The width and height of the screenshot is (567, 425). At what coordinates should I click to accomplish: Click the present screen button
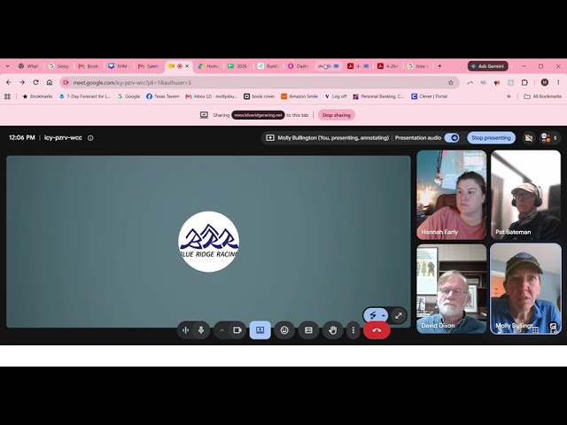pos(260,330)
